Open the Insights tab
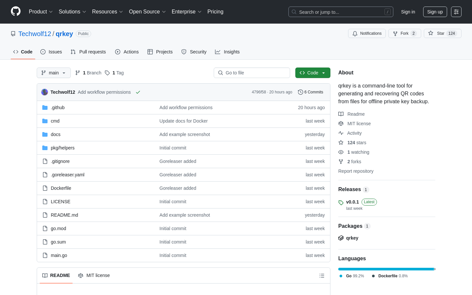Image resolution: width=472 pixels, height=295 pixels. 227,52
